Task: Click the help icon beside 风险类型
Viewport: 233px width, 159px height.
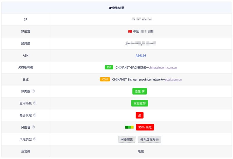Action: pos(35,139)
